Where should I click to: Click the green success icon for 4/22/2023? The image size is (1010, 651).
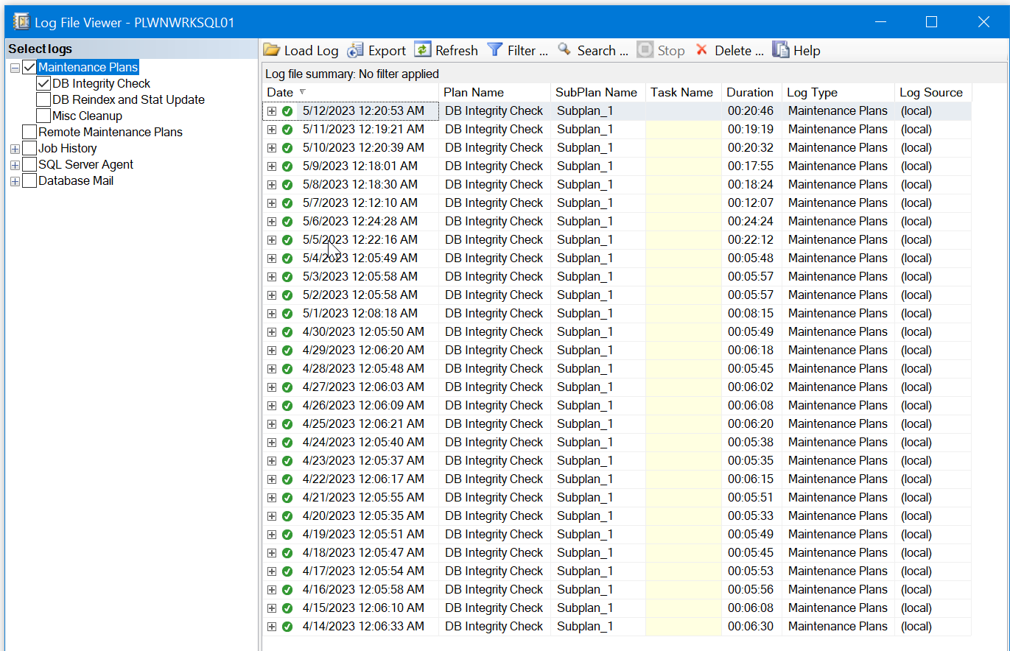tap(287, 479)
